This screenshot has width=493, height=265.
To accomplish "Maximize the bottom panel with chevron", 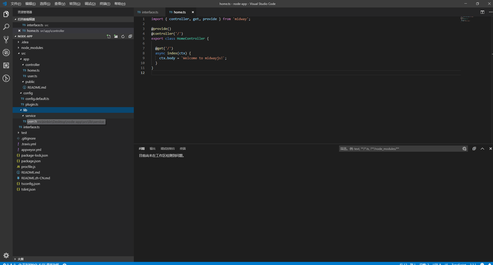I will 482,149.
